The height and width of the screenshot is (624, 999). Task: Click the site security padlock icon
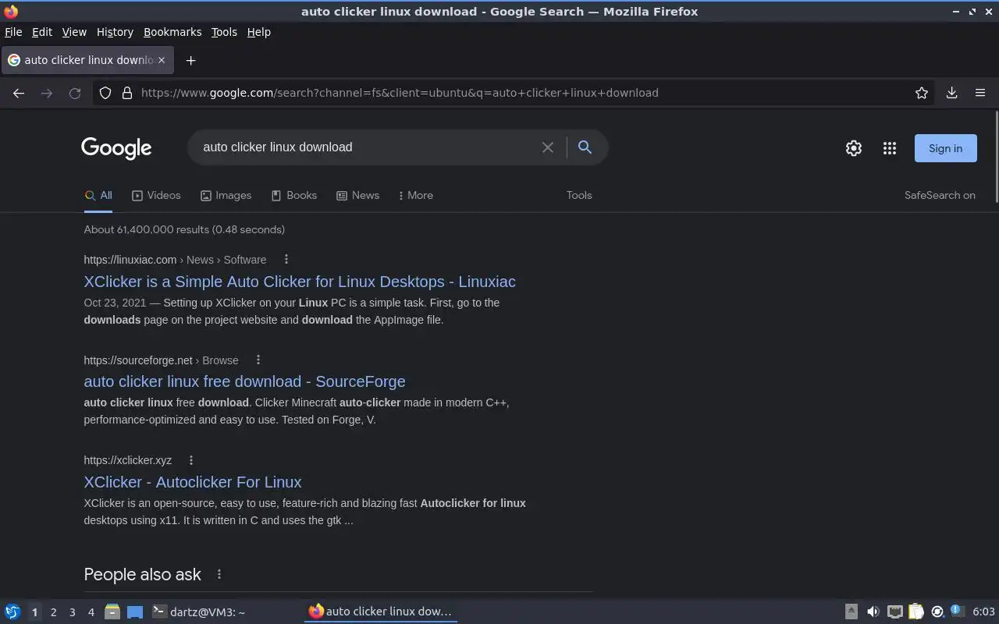(127, 93)
